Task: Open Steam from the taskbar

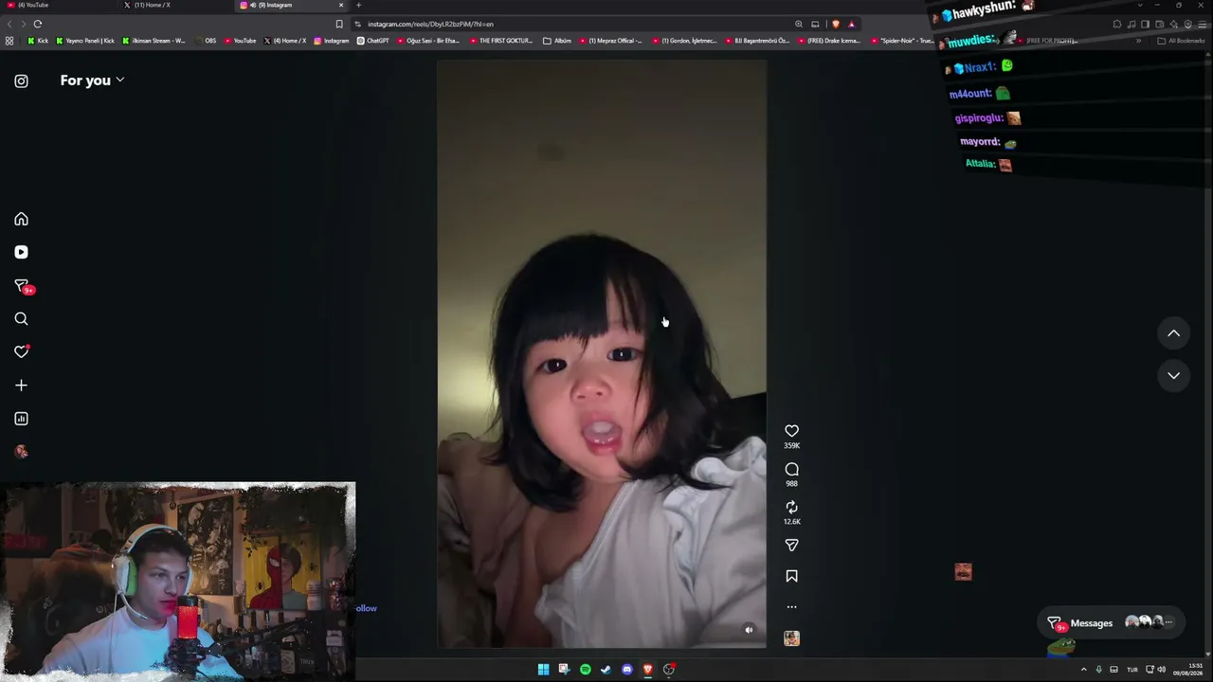Action: click(606, 670)
